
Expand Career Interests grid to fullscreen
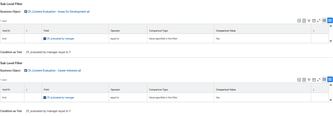pos(319,80)
